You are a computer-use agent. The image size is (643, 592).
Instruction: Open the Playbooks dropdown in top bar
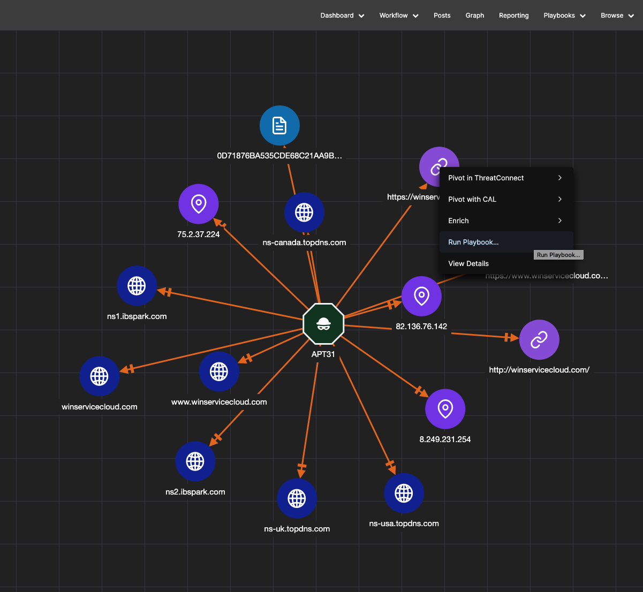tap(565, 16)
